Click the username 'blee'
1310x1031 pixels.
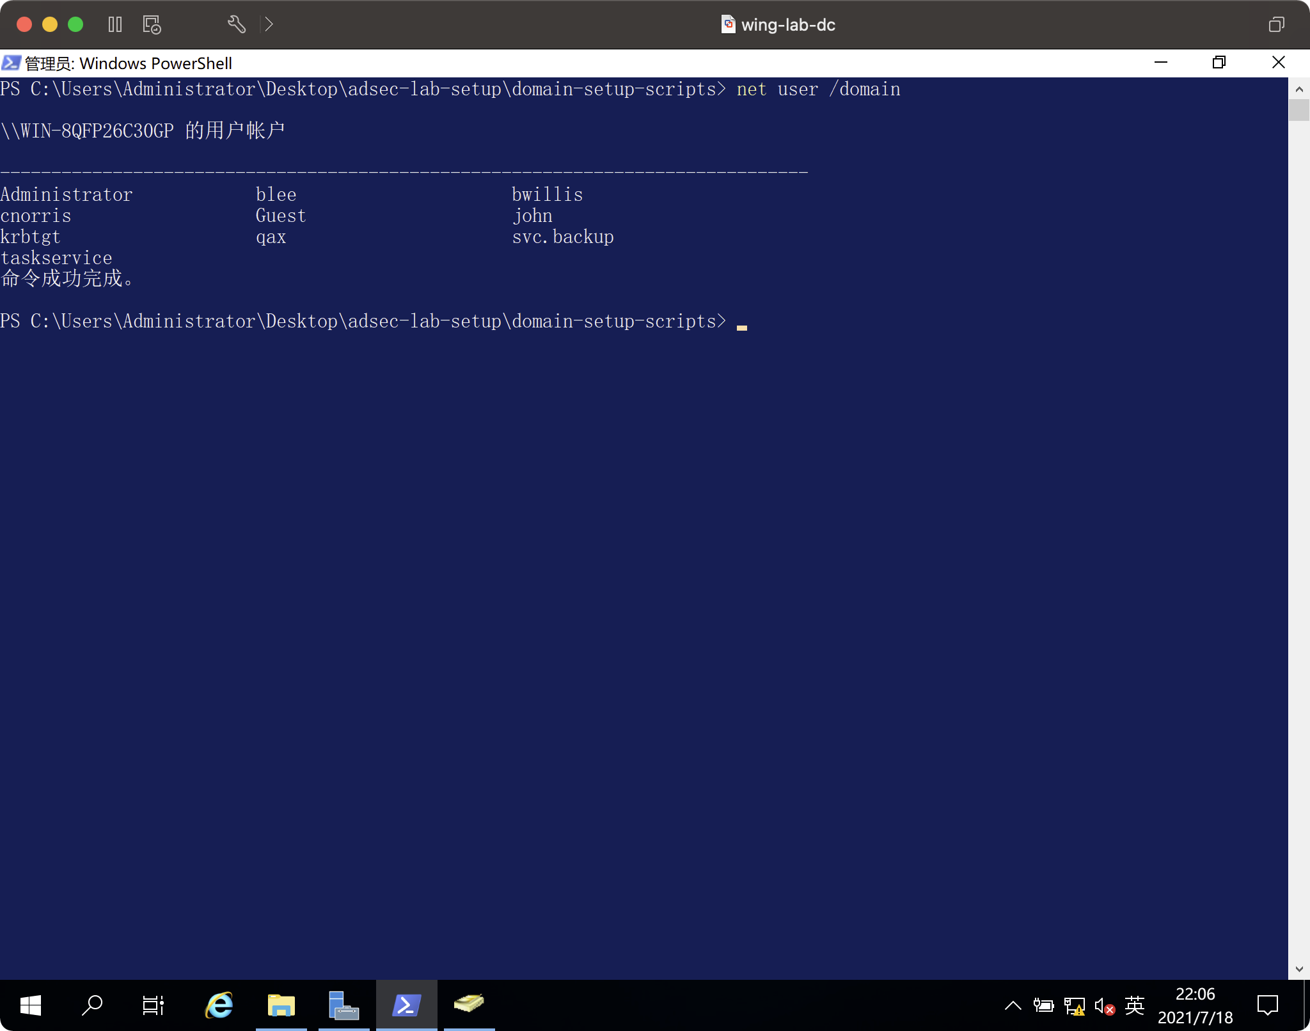[x=276, y=194]
